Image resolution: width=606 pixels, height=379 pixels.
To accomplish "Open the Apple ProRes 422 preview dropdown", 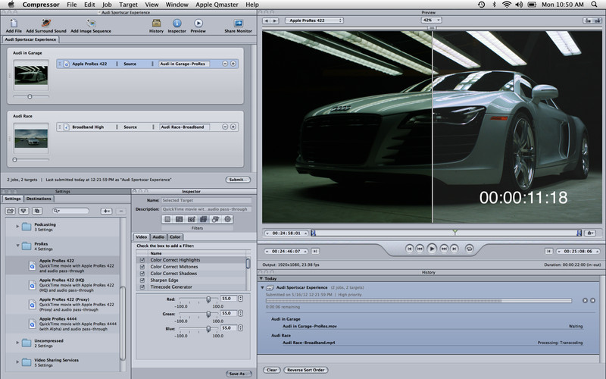I will click(x=314, y=20).
